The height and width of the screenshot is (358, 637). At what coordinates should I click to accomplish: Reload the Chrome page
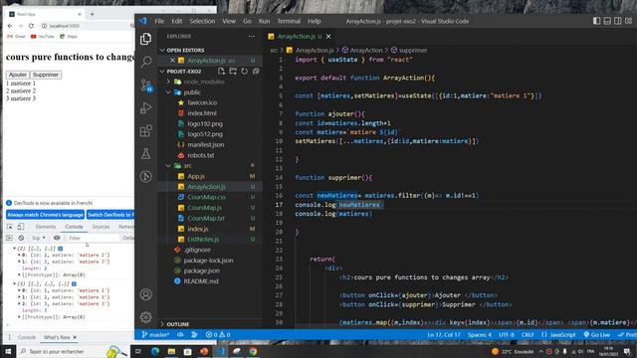pyautogui.click(x=31, y=26)
